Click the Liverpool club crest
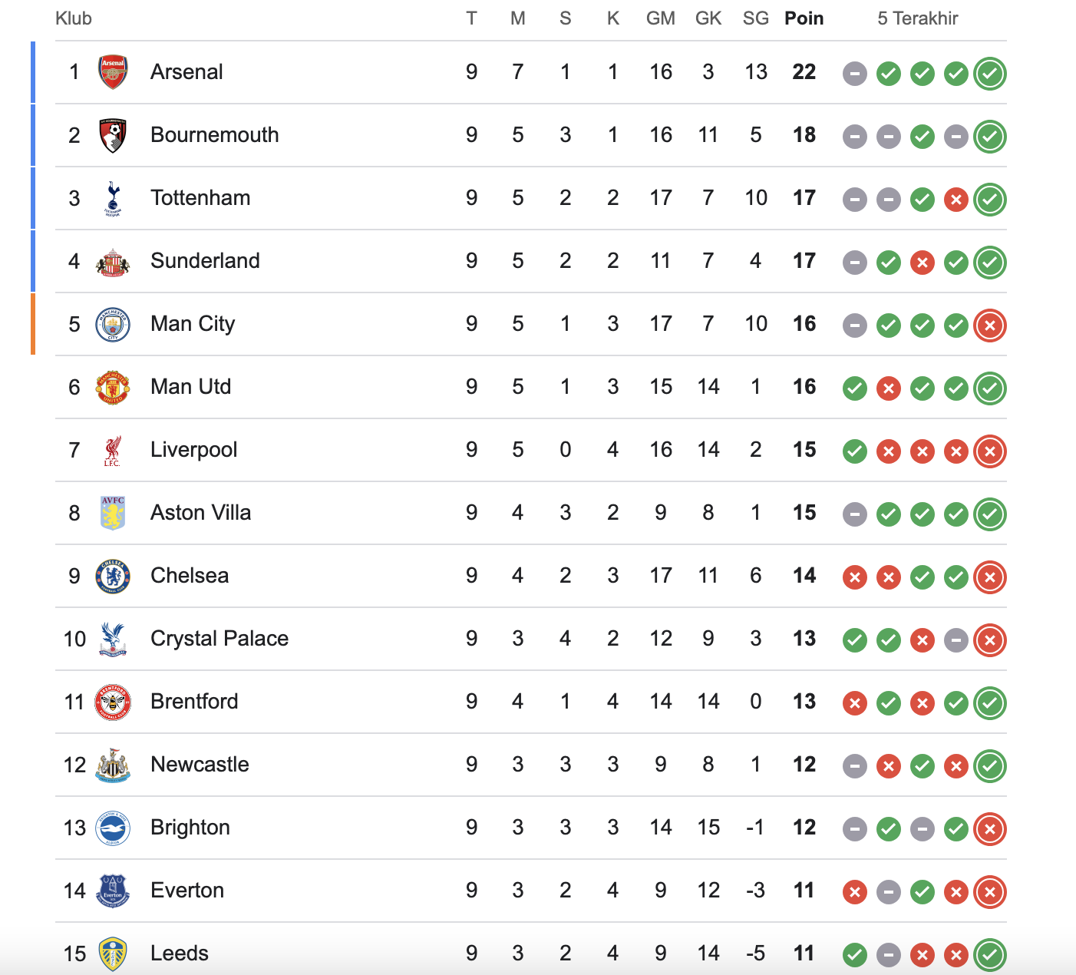The image size is (1076, 975). click(112, 449)
